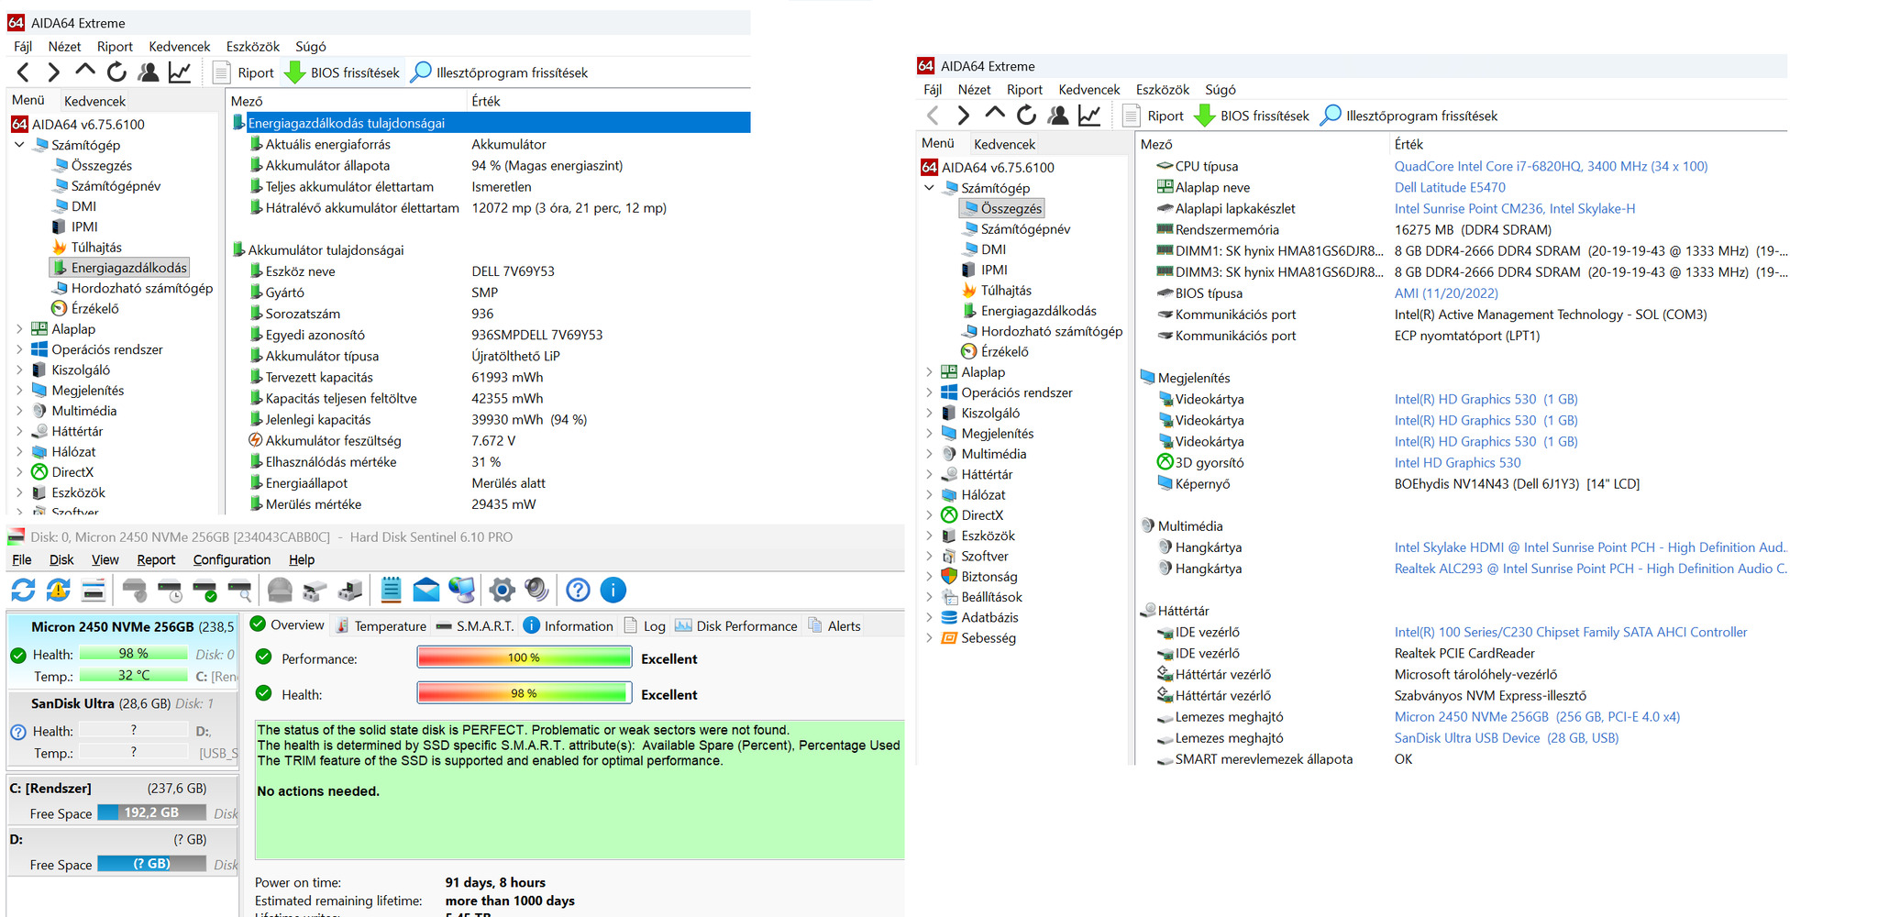Collapse Számítógép in the battery AIDA64 window tree
This screenshot has width=1878, height=917.
click(x=19, y=145)
